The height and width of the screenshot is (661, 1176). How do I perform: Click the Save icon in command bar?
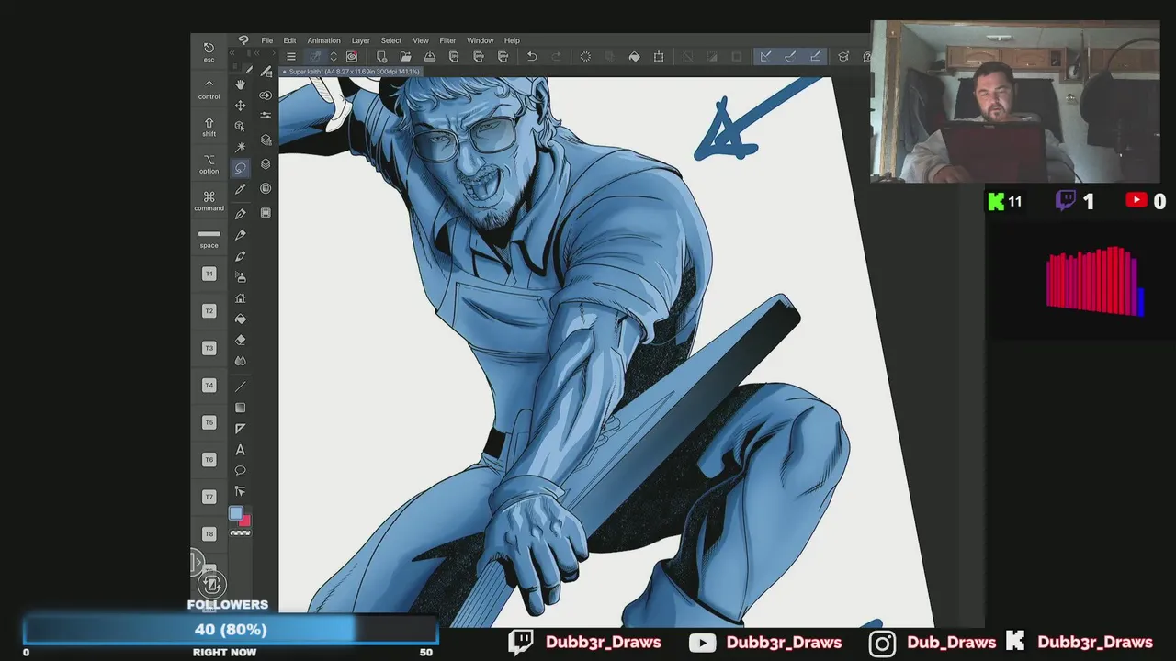(429, 56)
